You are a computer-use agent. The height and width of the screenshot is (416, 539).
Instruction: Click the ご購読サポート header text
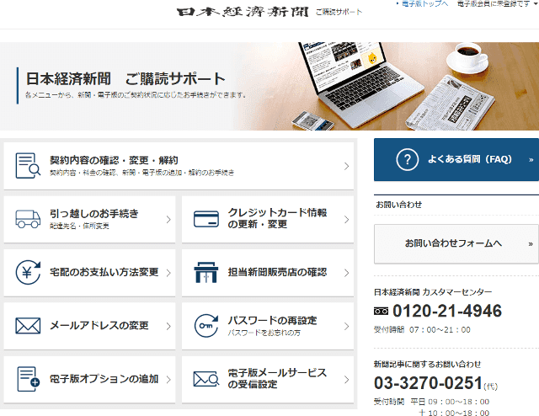pyautogui.click(x=339, y=13)
